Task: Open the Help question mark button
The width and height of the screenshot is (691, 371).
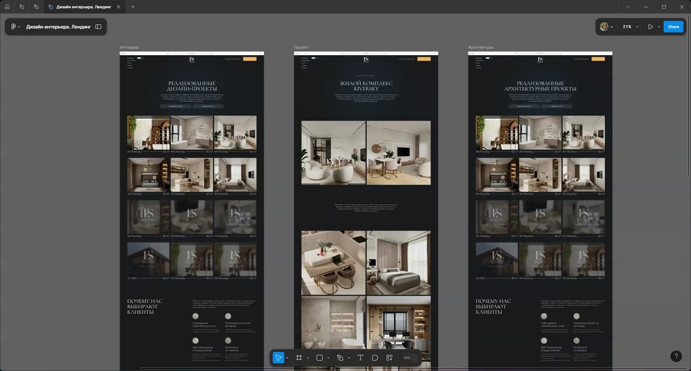Action: [676, 357]
